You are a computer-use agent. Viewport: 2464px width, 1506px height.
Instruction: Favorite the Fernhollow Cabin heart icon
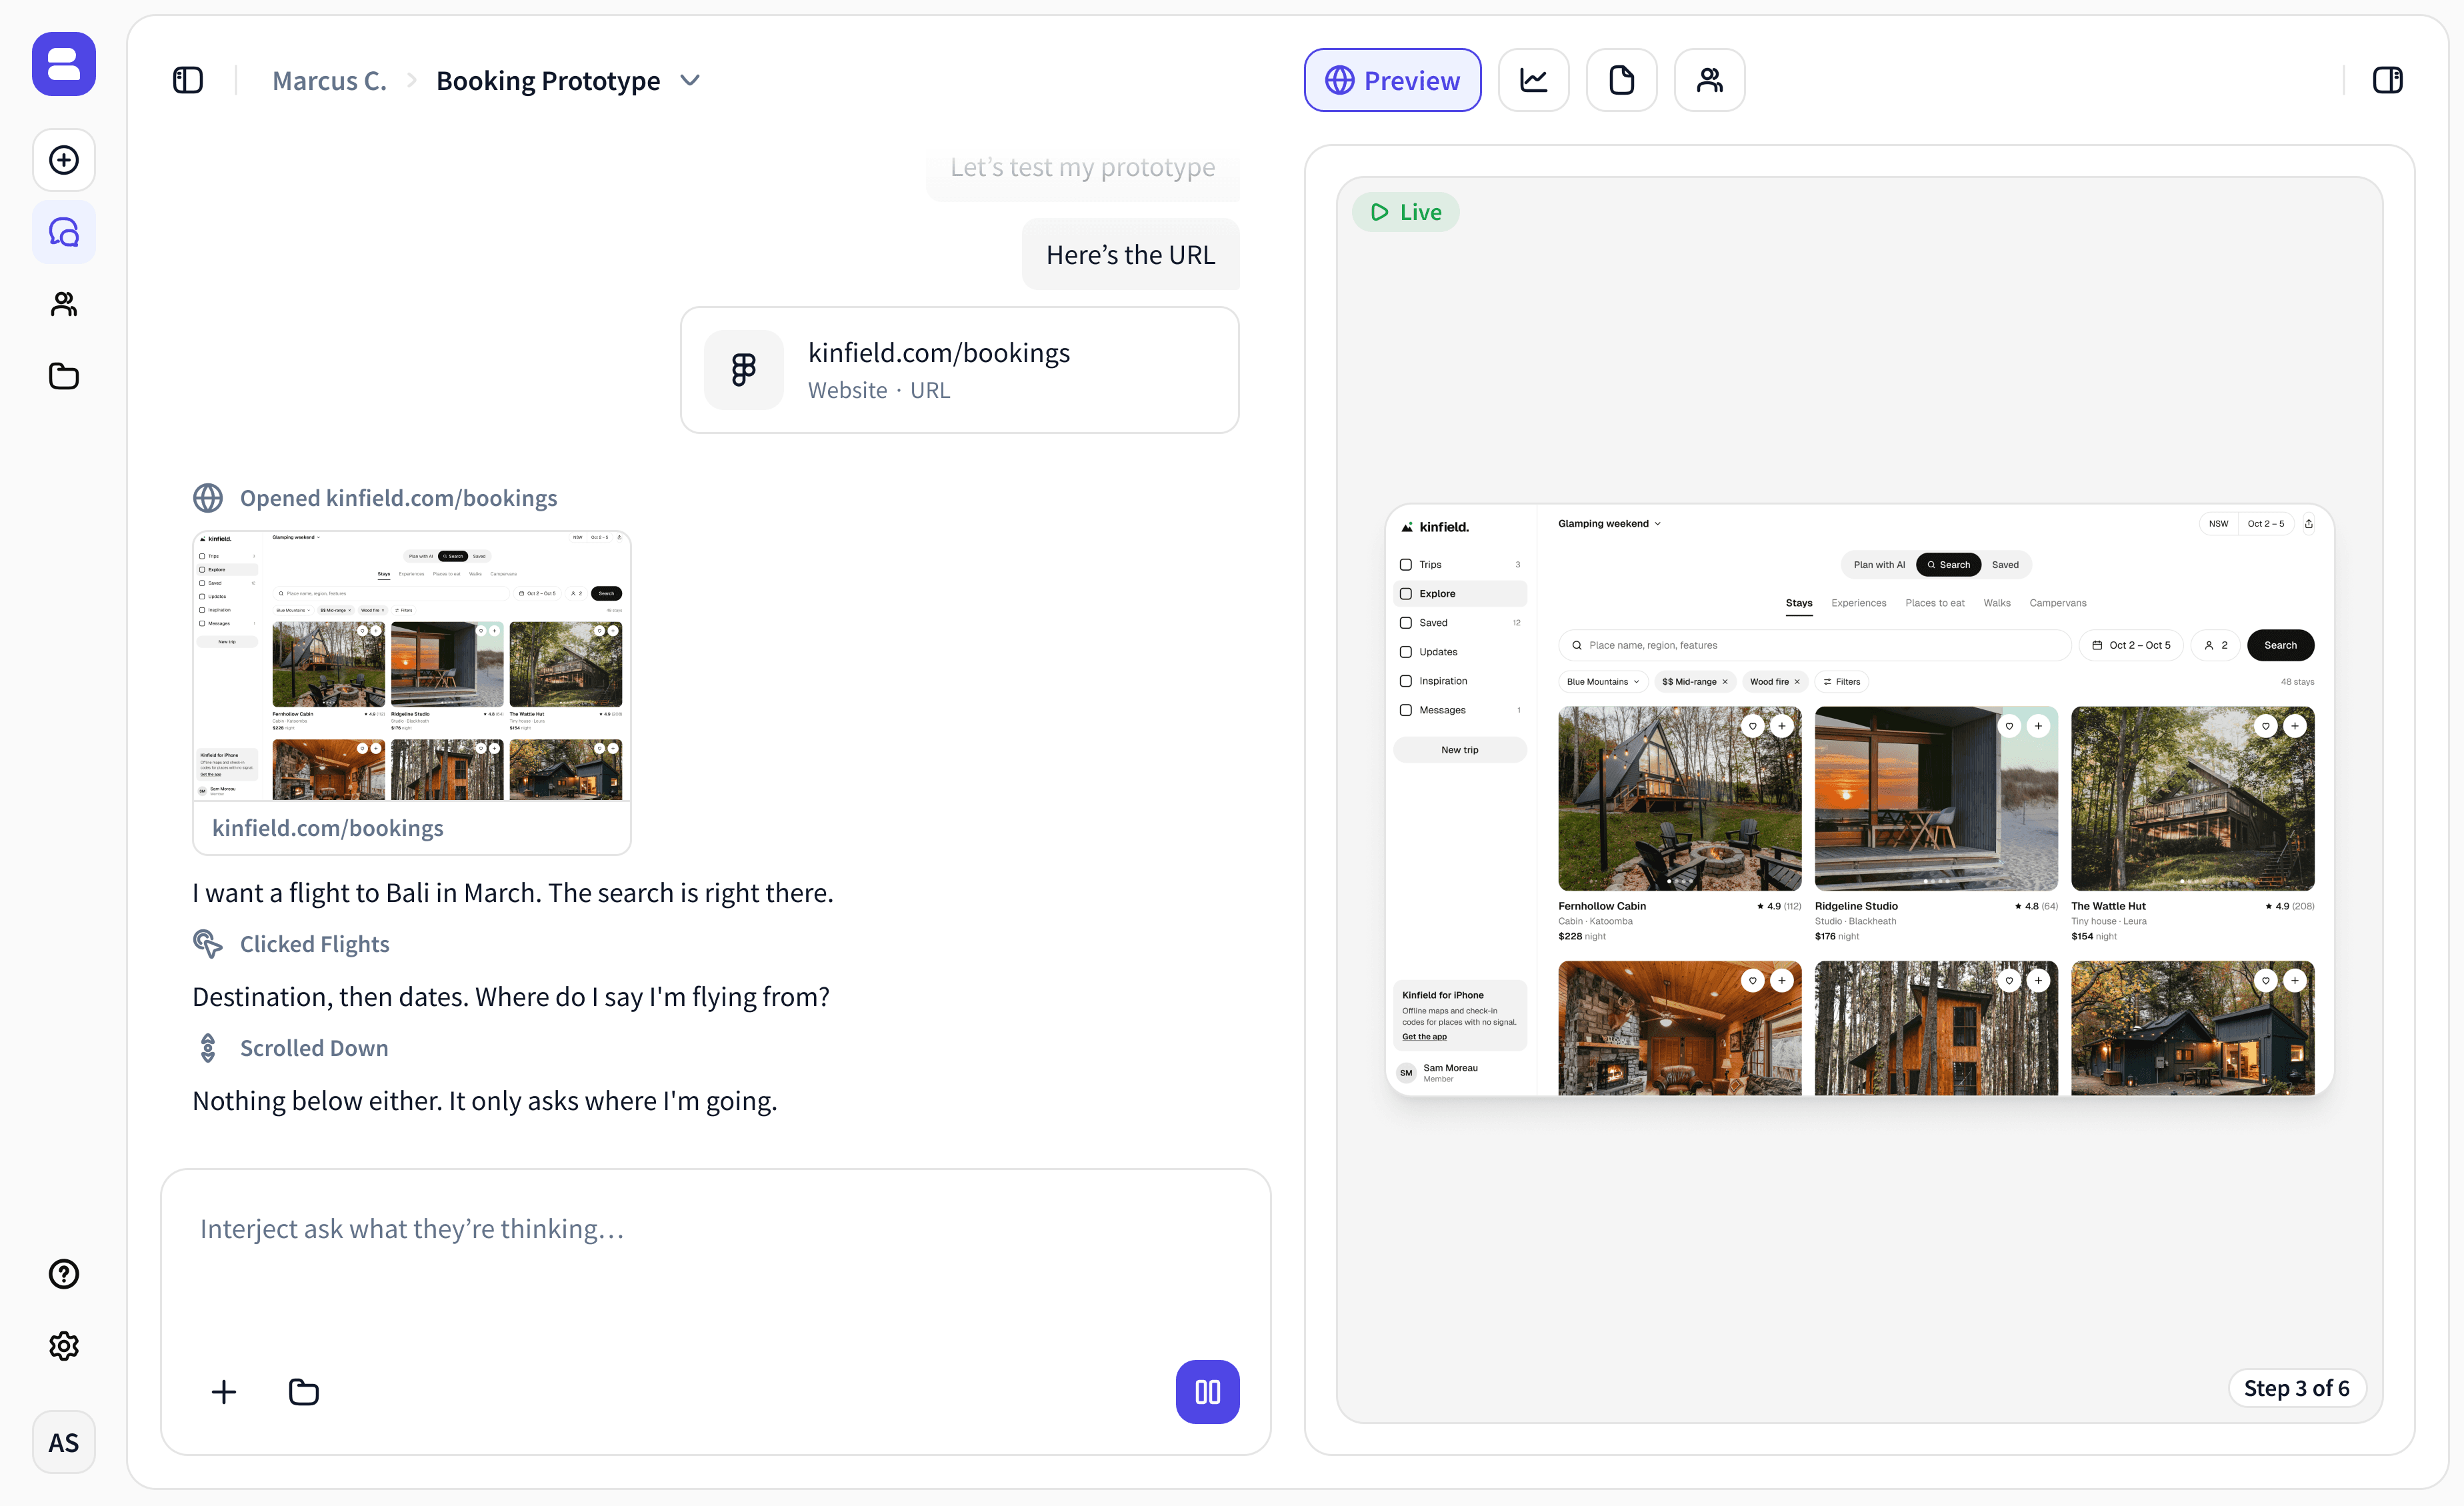1752,726
